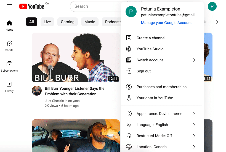Click the YouTube logo

point(32,6)
